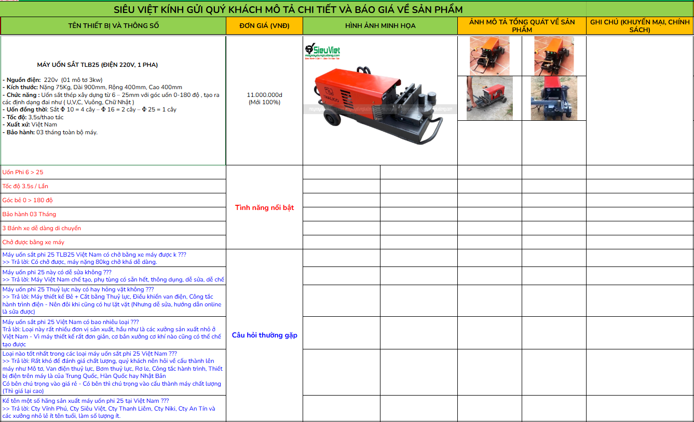Select header GHI CHÚ (KHUYẾN MẠI, CHÍNH SÁCH)
Viewport: 694px width, 422px height.
click(640, 26)
